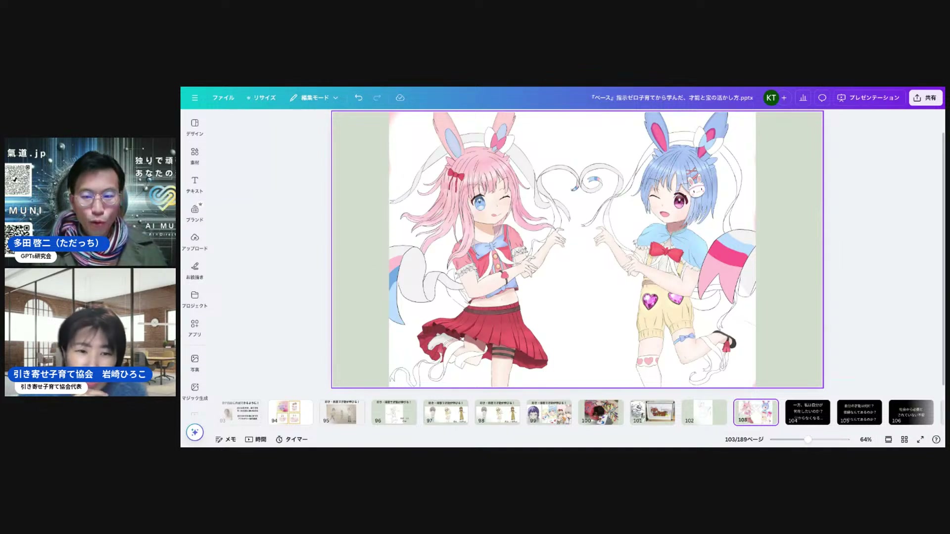
Task: Select slide thumbnail 97
Action: 446,412
